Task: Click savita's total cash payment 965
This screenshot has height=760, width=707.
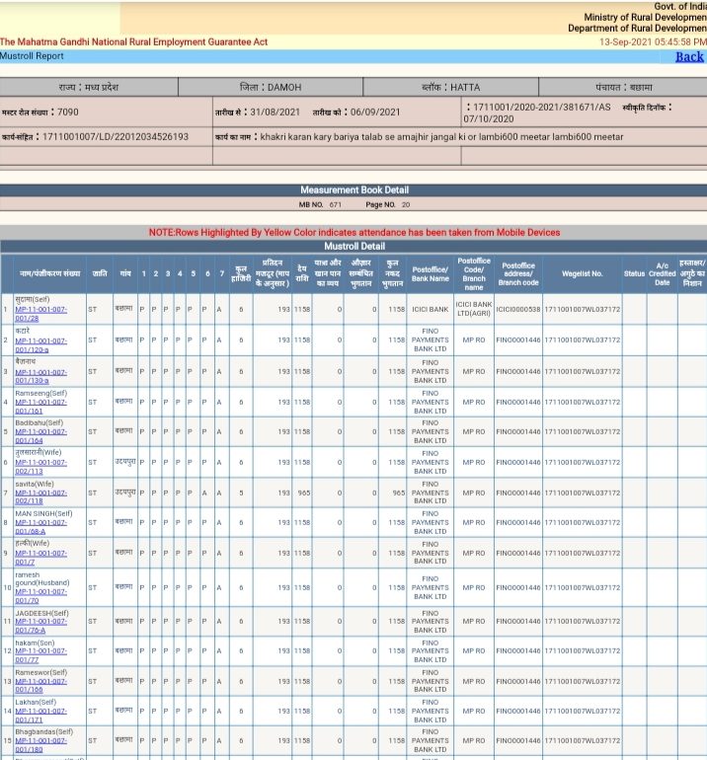Action: (x=399, y=493)
